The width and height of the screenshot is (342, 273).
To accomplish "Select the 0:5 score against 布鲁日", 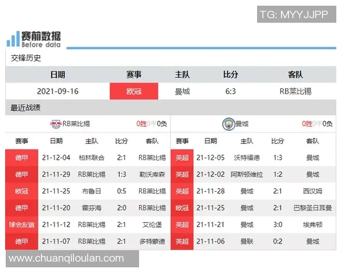I will (121, 191).
